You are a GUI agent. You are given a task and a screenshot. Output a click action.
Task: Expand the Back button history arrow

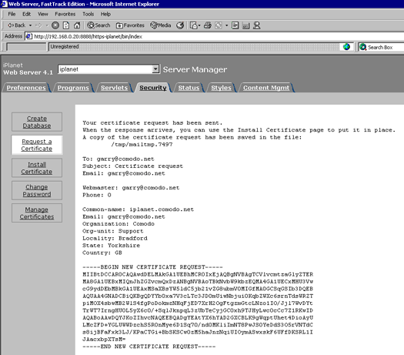tap(30, 25)
